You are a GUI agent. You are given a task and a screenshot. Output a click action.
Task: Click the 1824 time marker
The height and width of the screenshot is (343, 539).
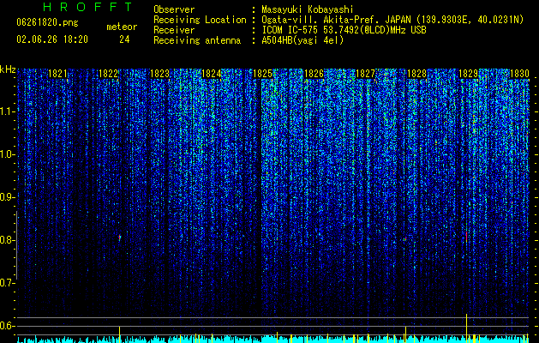point(211,74)
